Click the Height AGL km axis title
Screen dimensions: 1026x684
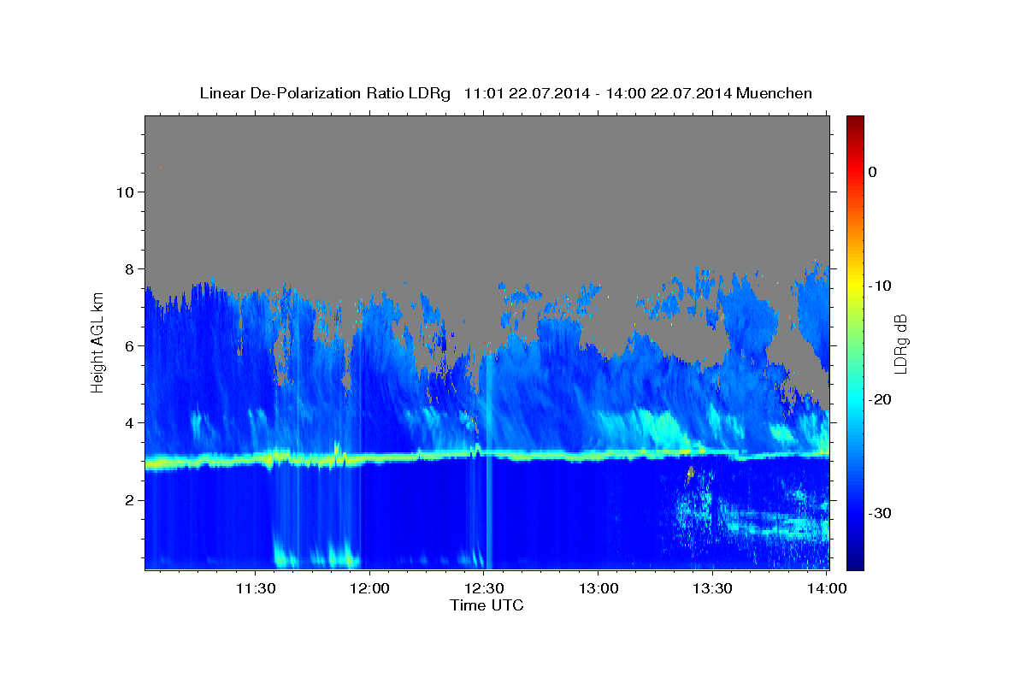coord(97,342)
